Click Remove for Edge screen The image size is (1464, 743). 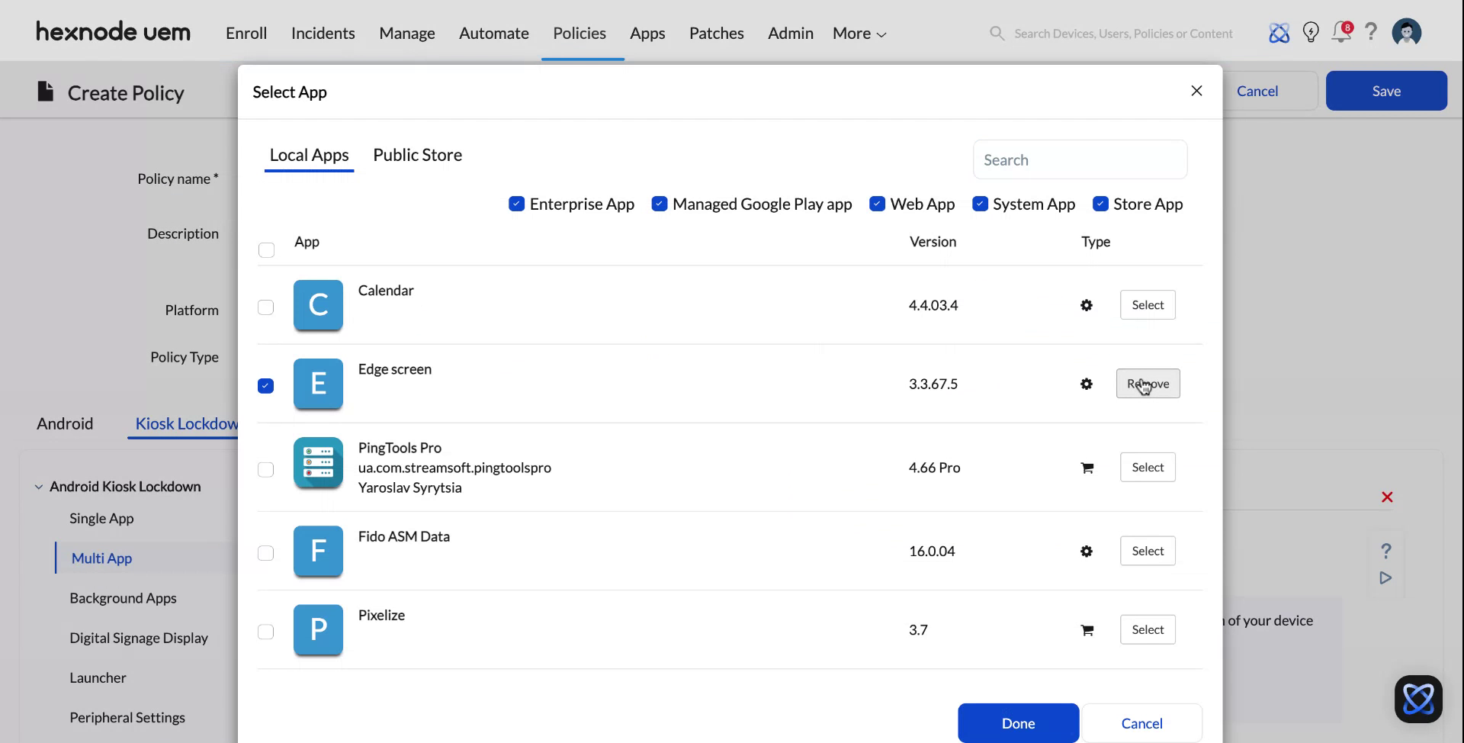1148,384
